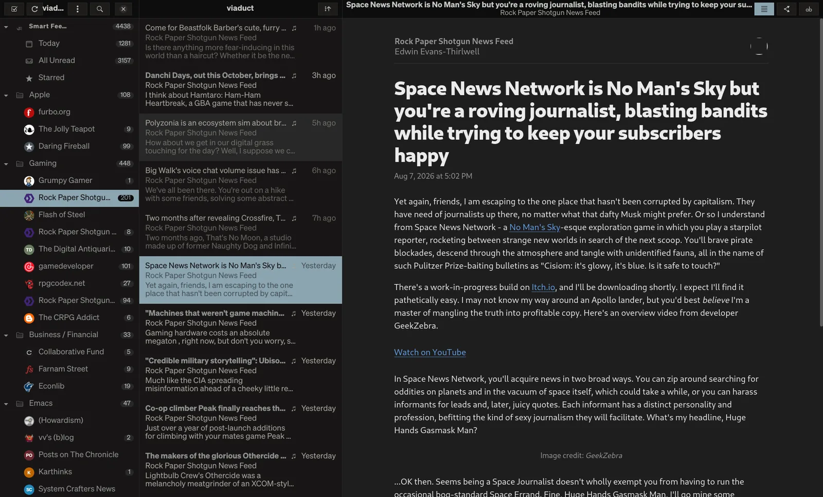Click the mark-all-as-read checkmark button
The width and height of the screenshot is (823, 497).
tap(14, 9)
